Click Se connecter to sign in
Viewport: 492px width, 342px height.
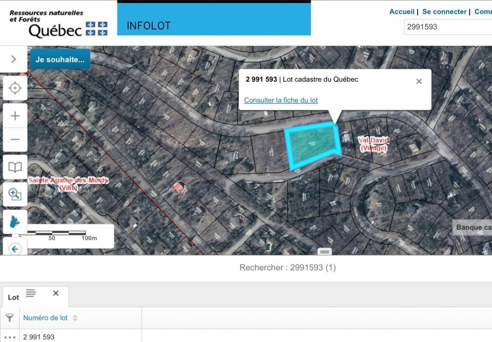(x=444, y=12)
